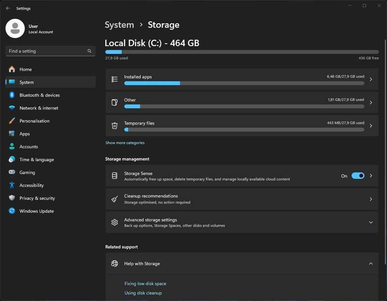
Task: Go to Home in sidebar
Action: 50,69
